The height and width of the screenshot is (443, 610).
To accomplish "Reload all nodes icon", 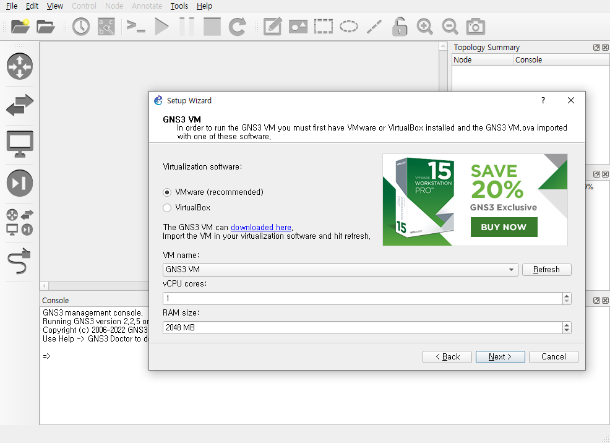I will [238, 27].
